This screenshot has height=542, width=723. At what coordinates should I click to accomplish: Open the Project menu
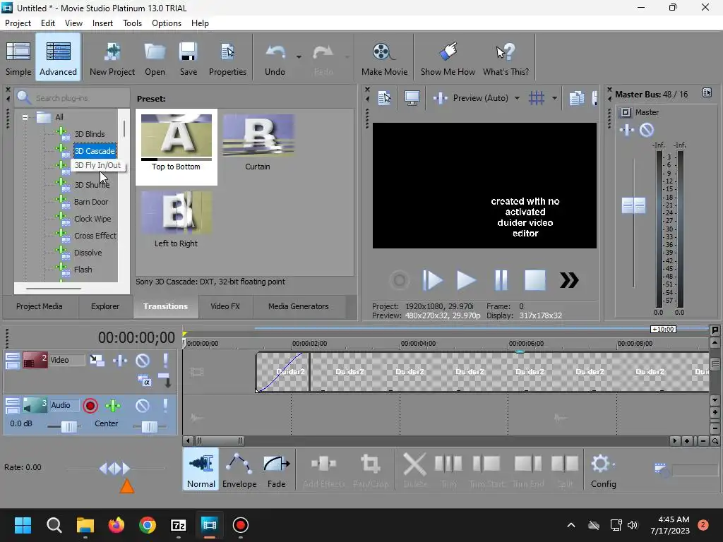click(x=18, y=23)
